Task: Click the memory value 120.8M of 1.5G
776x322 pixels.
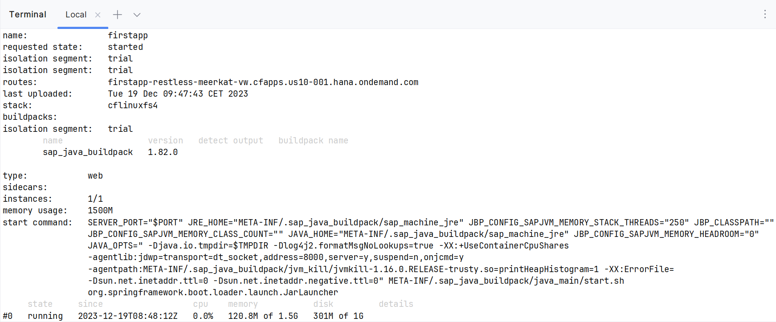Action: [x=263, y=316]
